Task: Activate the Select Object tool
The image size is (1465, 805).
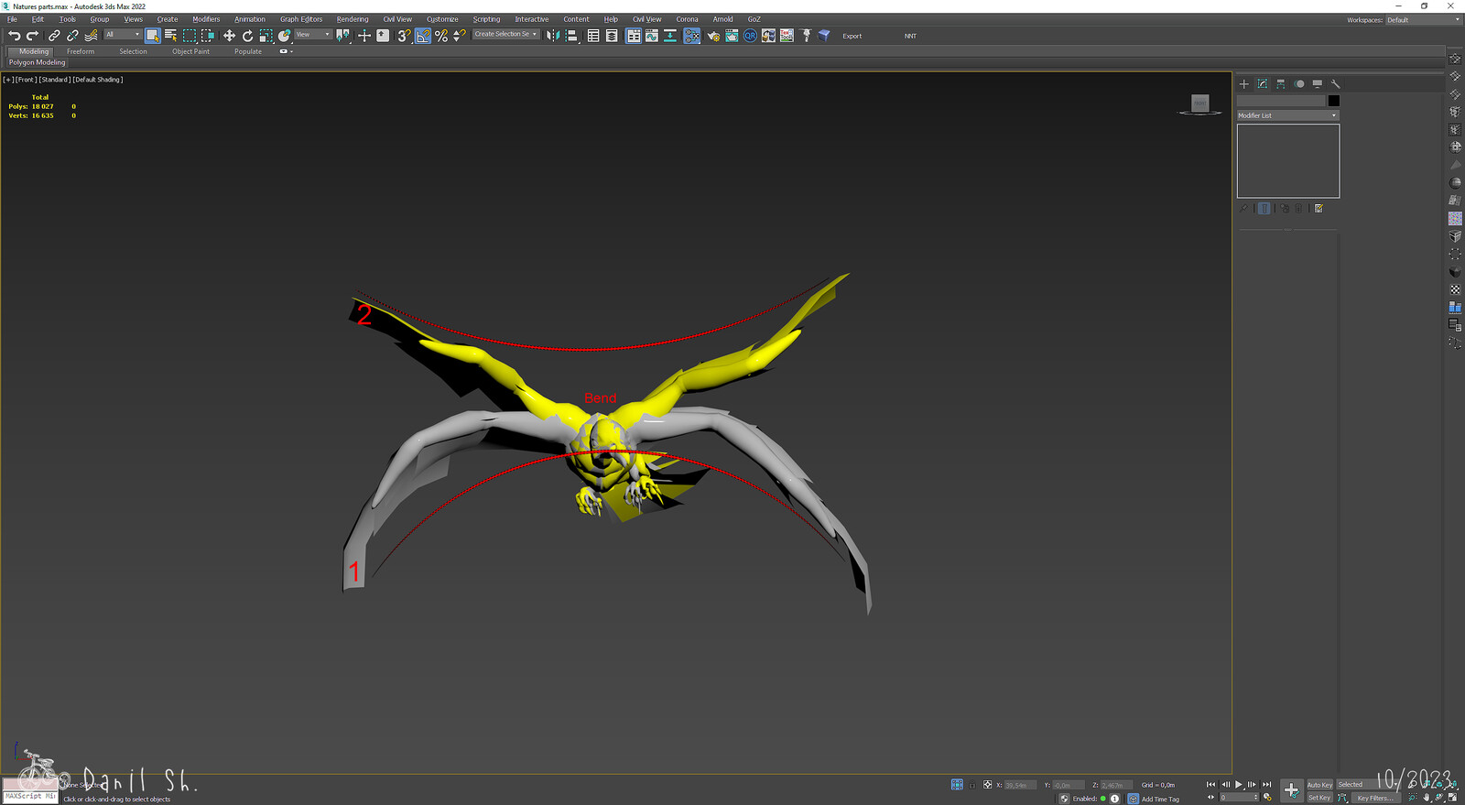Action: [x=152, y=36]
